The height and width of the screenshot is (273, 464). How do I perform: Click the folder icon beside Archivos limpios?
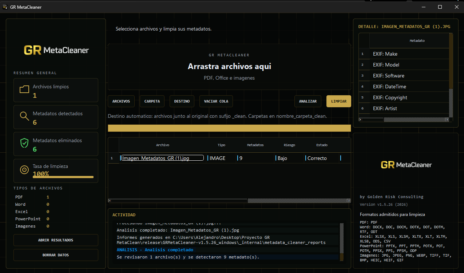[24, 90]
